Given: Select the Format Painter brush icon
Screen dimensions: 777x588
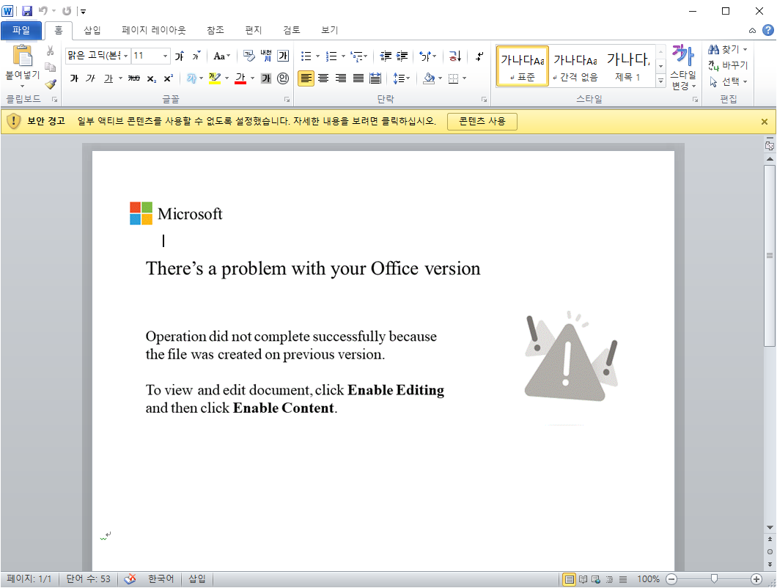Looking at the screenshot, I should pos(50,84).
